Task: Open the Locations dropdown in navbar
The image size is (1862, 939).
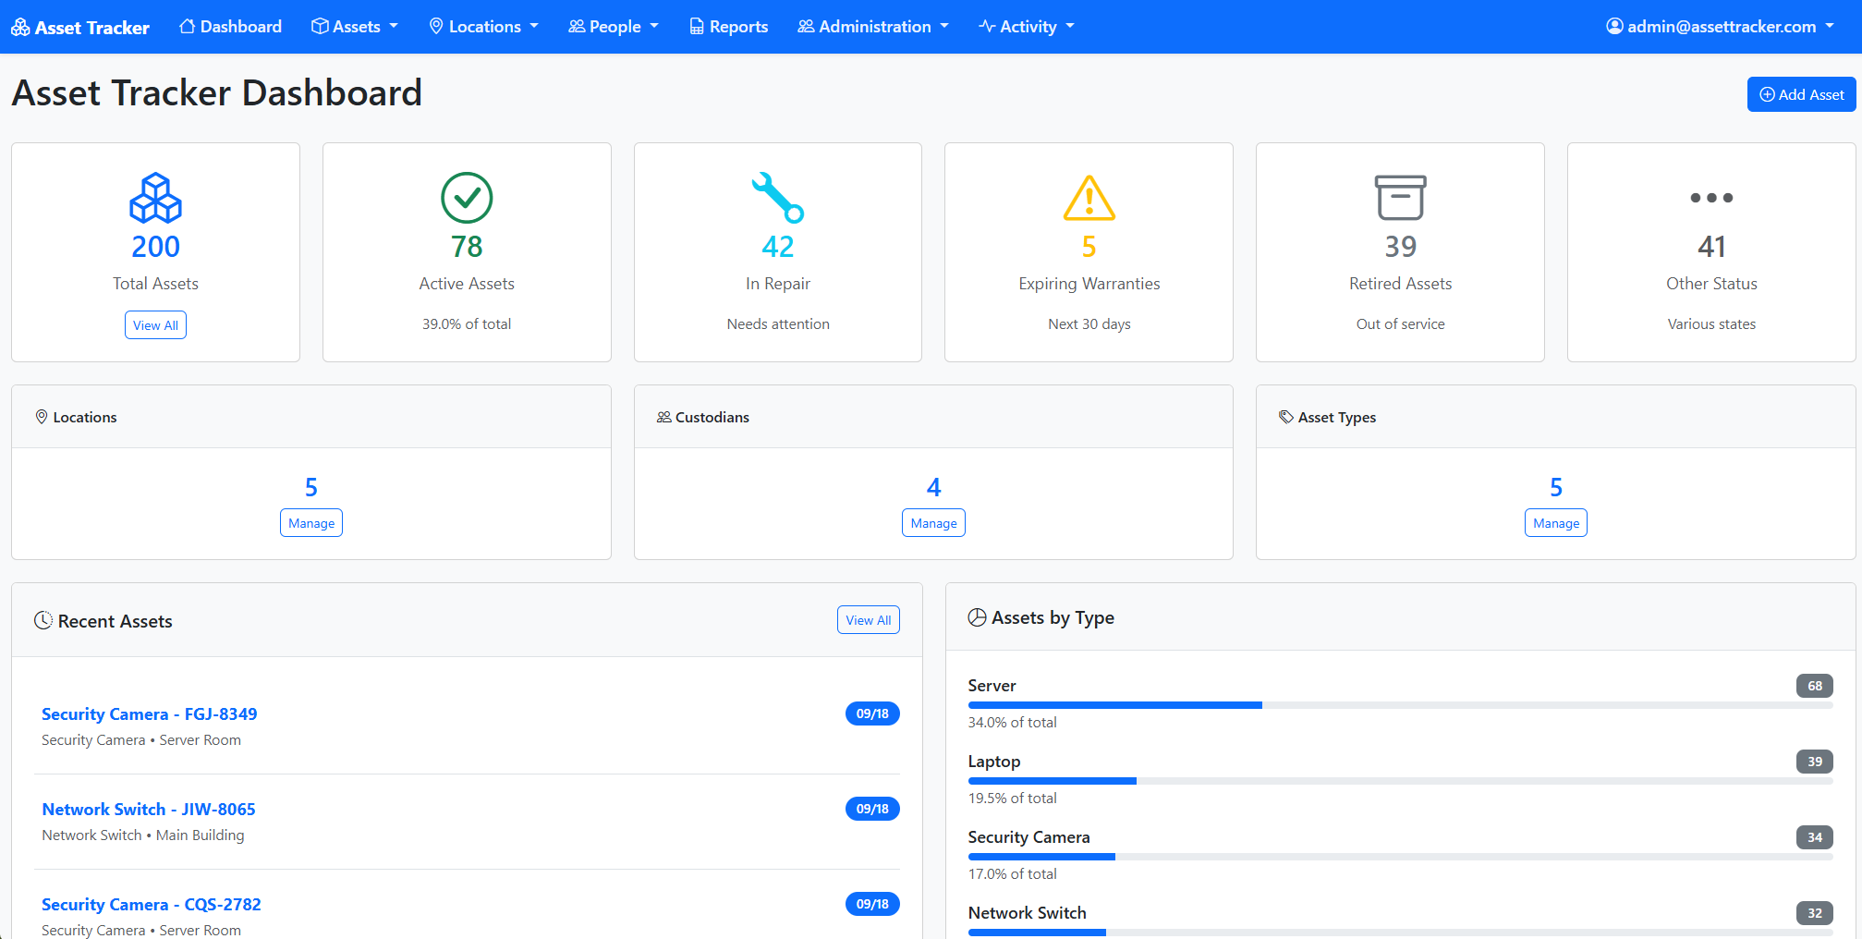Action: coord(483,27)
